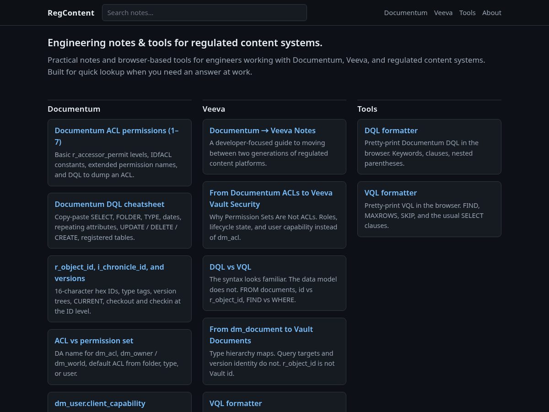This screenshot has width=549, height=412.
Task: Open the Documentum nav menu item
Action: point(406,13)
